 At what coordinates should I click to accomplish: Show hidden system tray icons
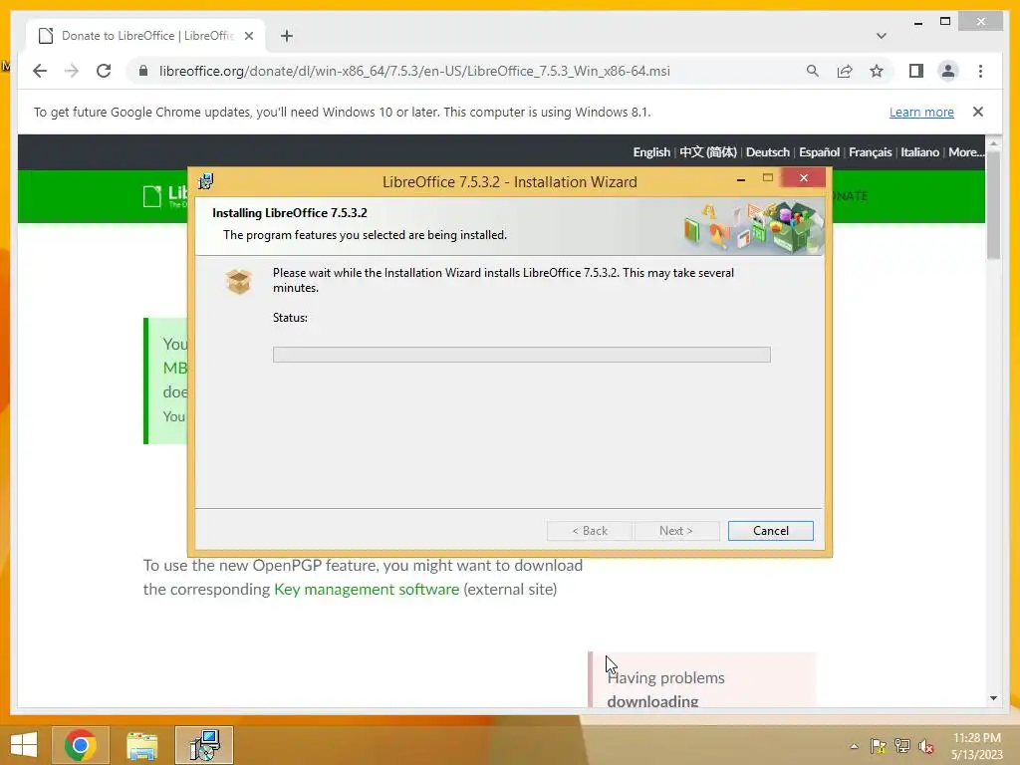click(854, 746)
